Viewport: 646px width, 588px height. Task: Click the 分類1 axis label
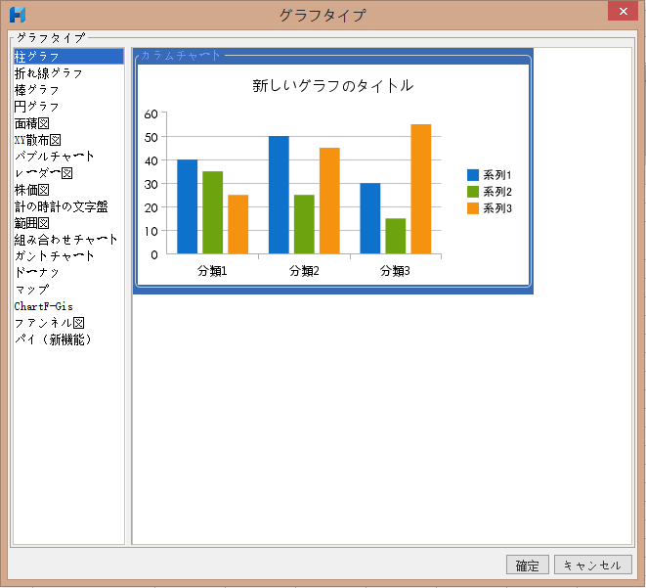(x=212, y=271)
